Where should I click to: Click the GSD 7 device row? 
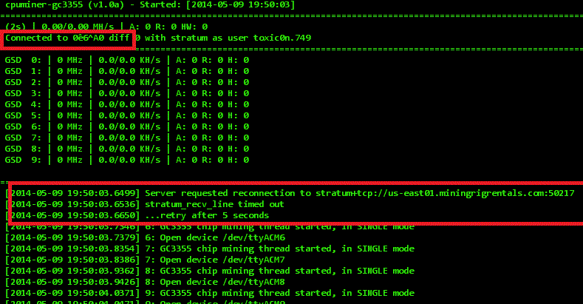[127, 138]
